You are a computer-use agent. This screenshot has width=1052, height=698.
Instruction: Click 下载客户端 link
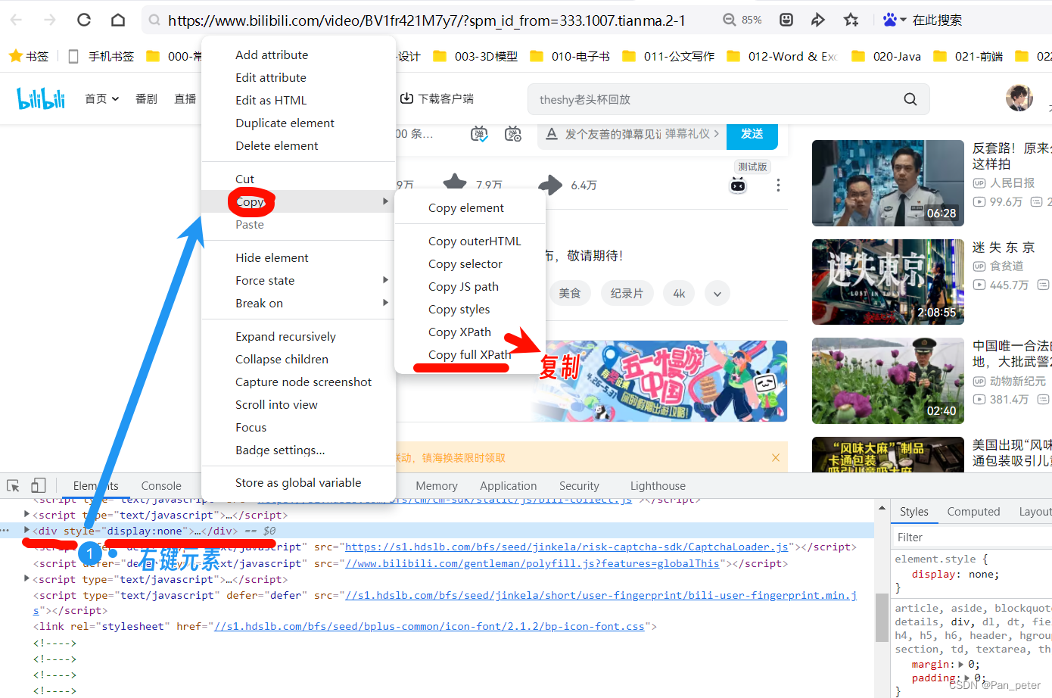(437, 98)
